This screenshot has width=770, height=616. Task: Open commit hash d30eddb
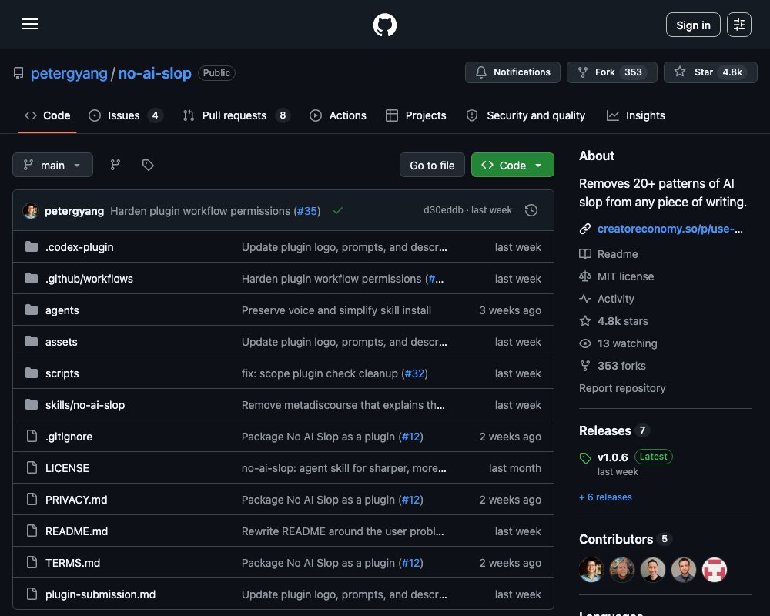pos(443,209)
